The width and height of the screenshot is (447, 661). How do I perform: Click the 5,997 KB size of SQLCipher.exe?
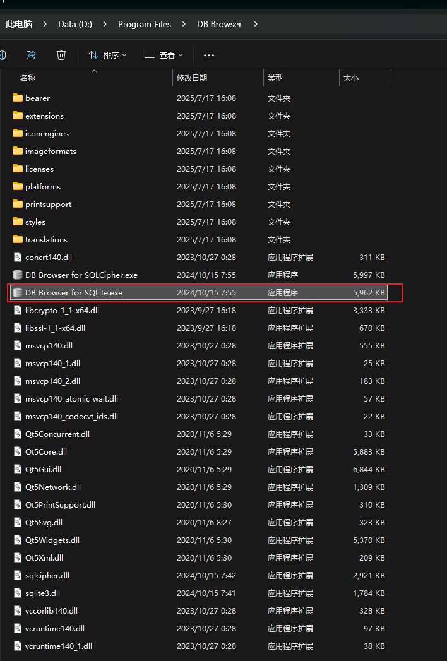coord(369,275)
